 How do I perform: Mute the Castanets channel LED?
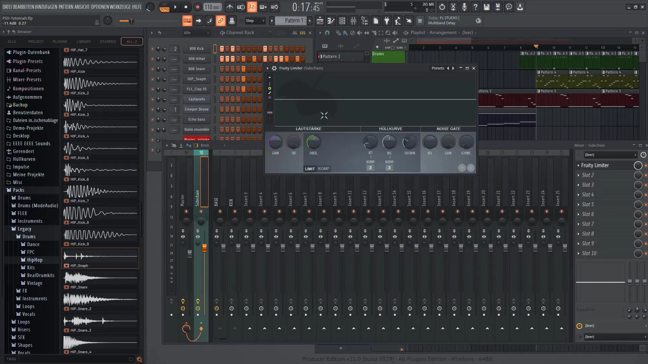152,99
